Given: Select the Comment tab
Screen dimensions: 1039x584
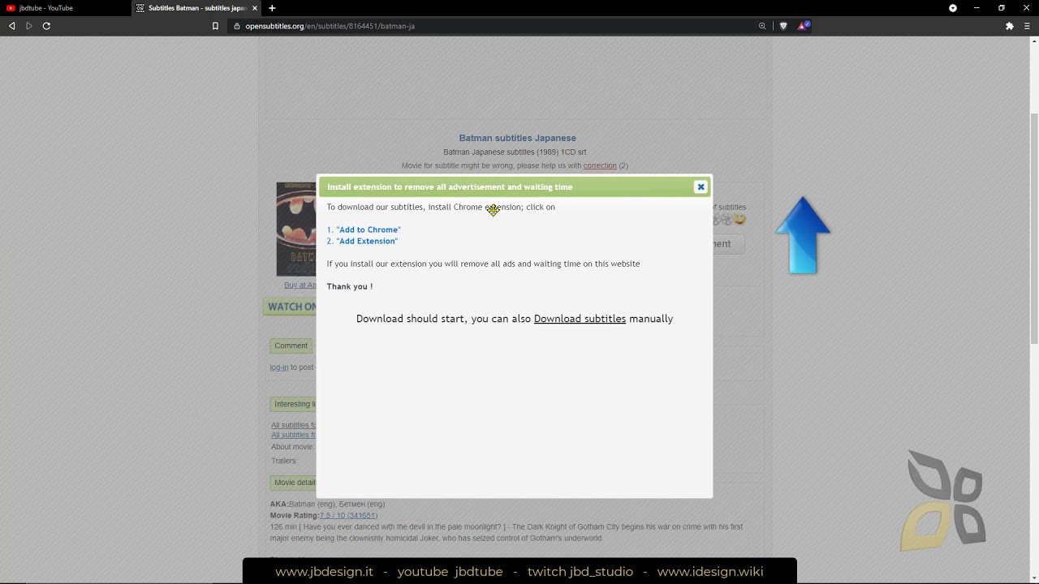Looking at the screenshot, I should (x=291, y=346).
